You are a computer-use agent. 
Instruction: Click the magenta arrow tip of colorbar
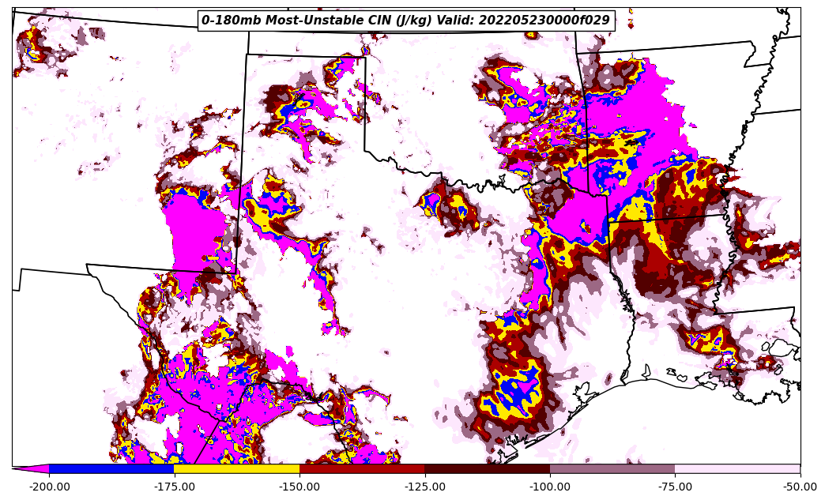click(32, 468)
